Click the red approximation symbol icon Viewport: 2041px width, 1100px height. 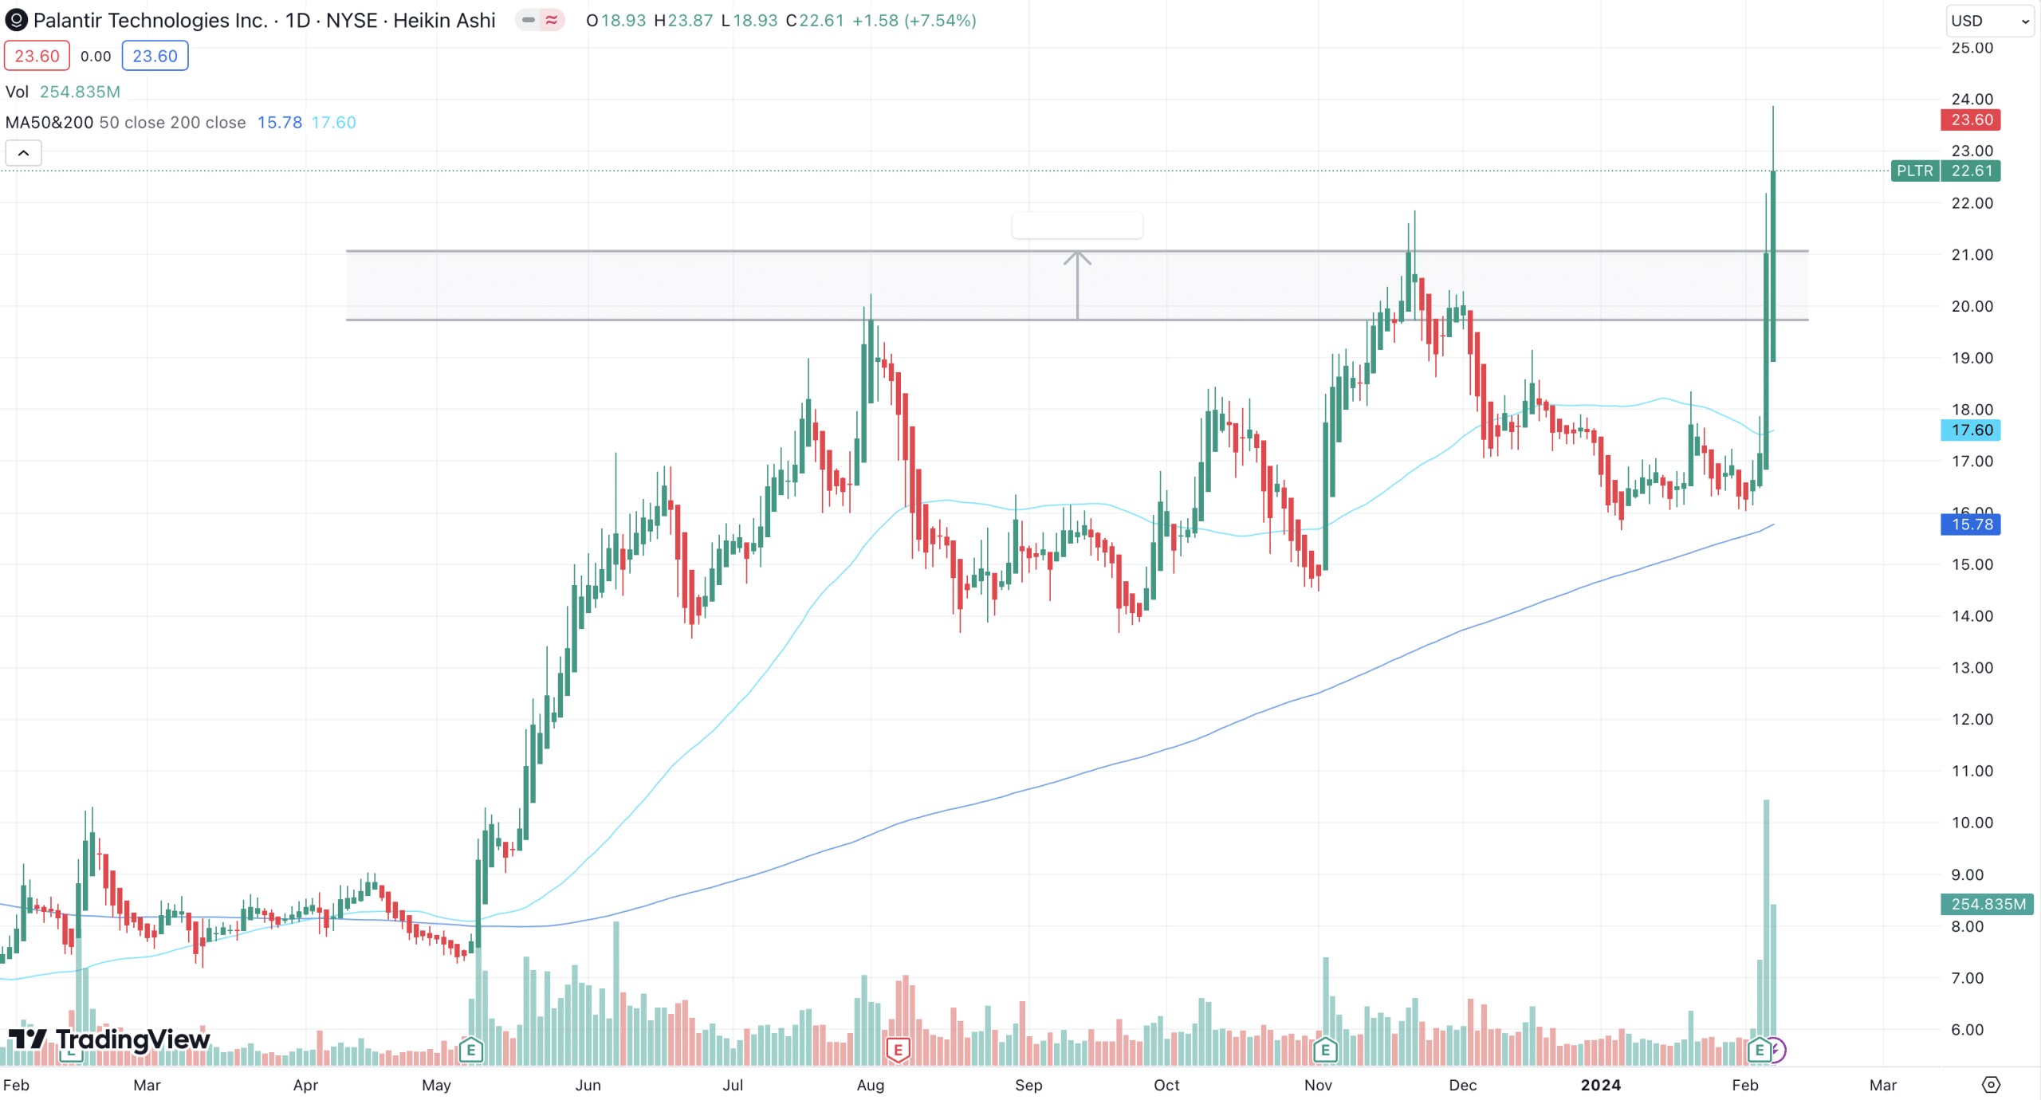click(x=552, y=20)
